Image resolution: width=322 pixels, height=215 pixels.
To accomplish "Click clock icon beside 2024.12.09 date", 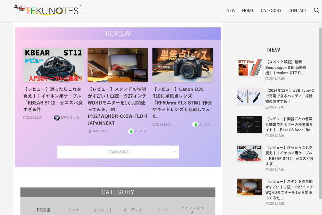I will pyautogui.click(x=267, y=79).
